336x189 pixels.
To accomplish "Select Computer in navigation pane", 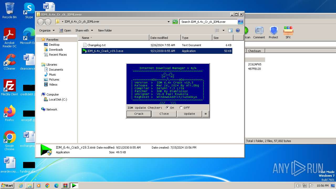I will coord(52,94).
